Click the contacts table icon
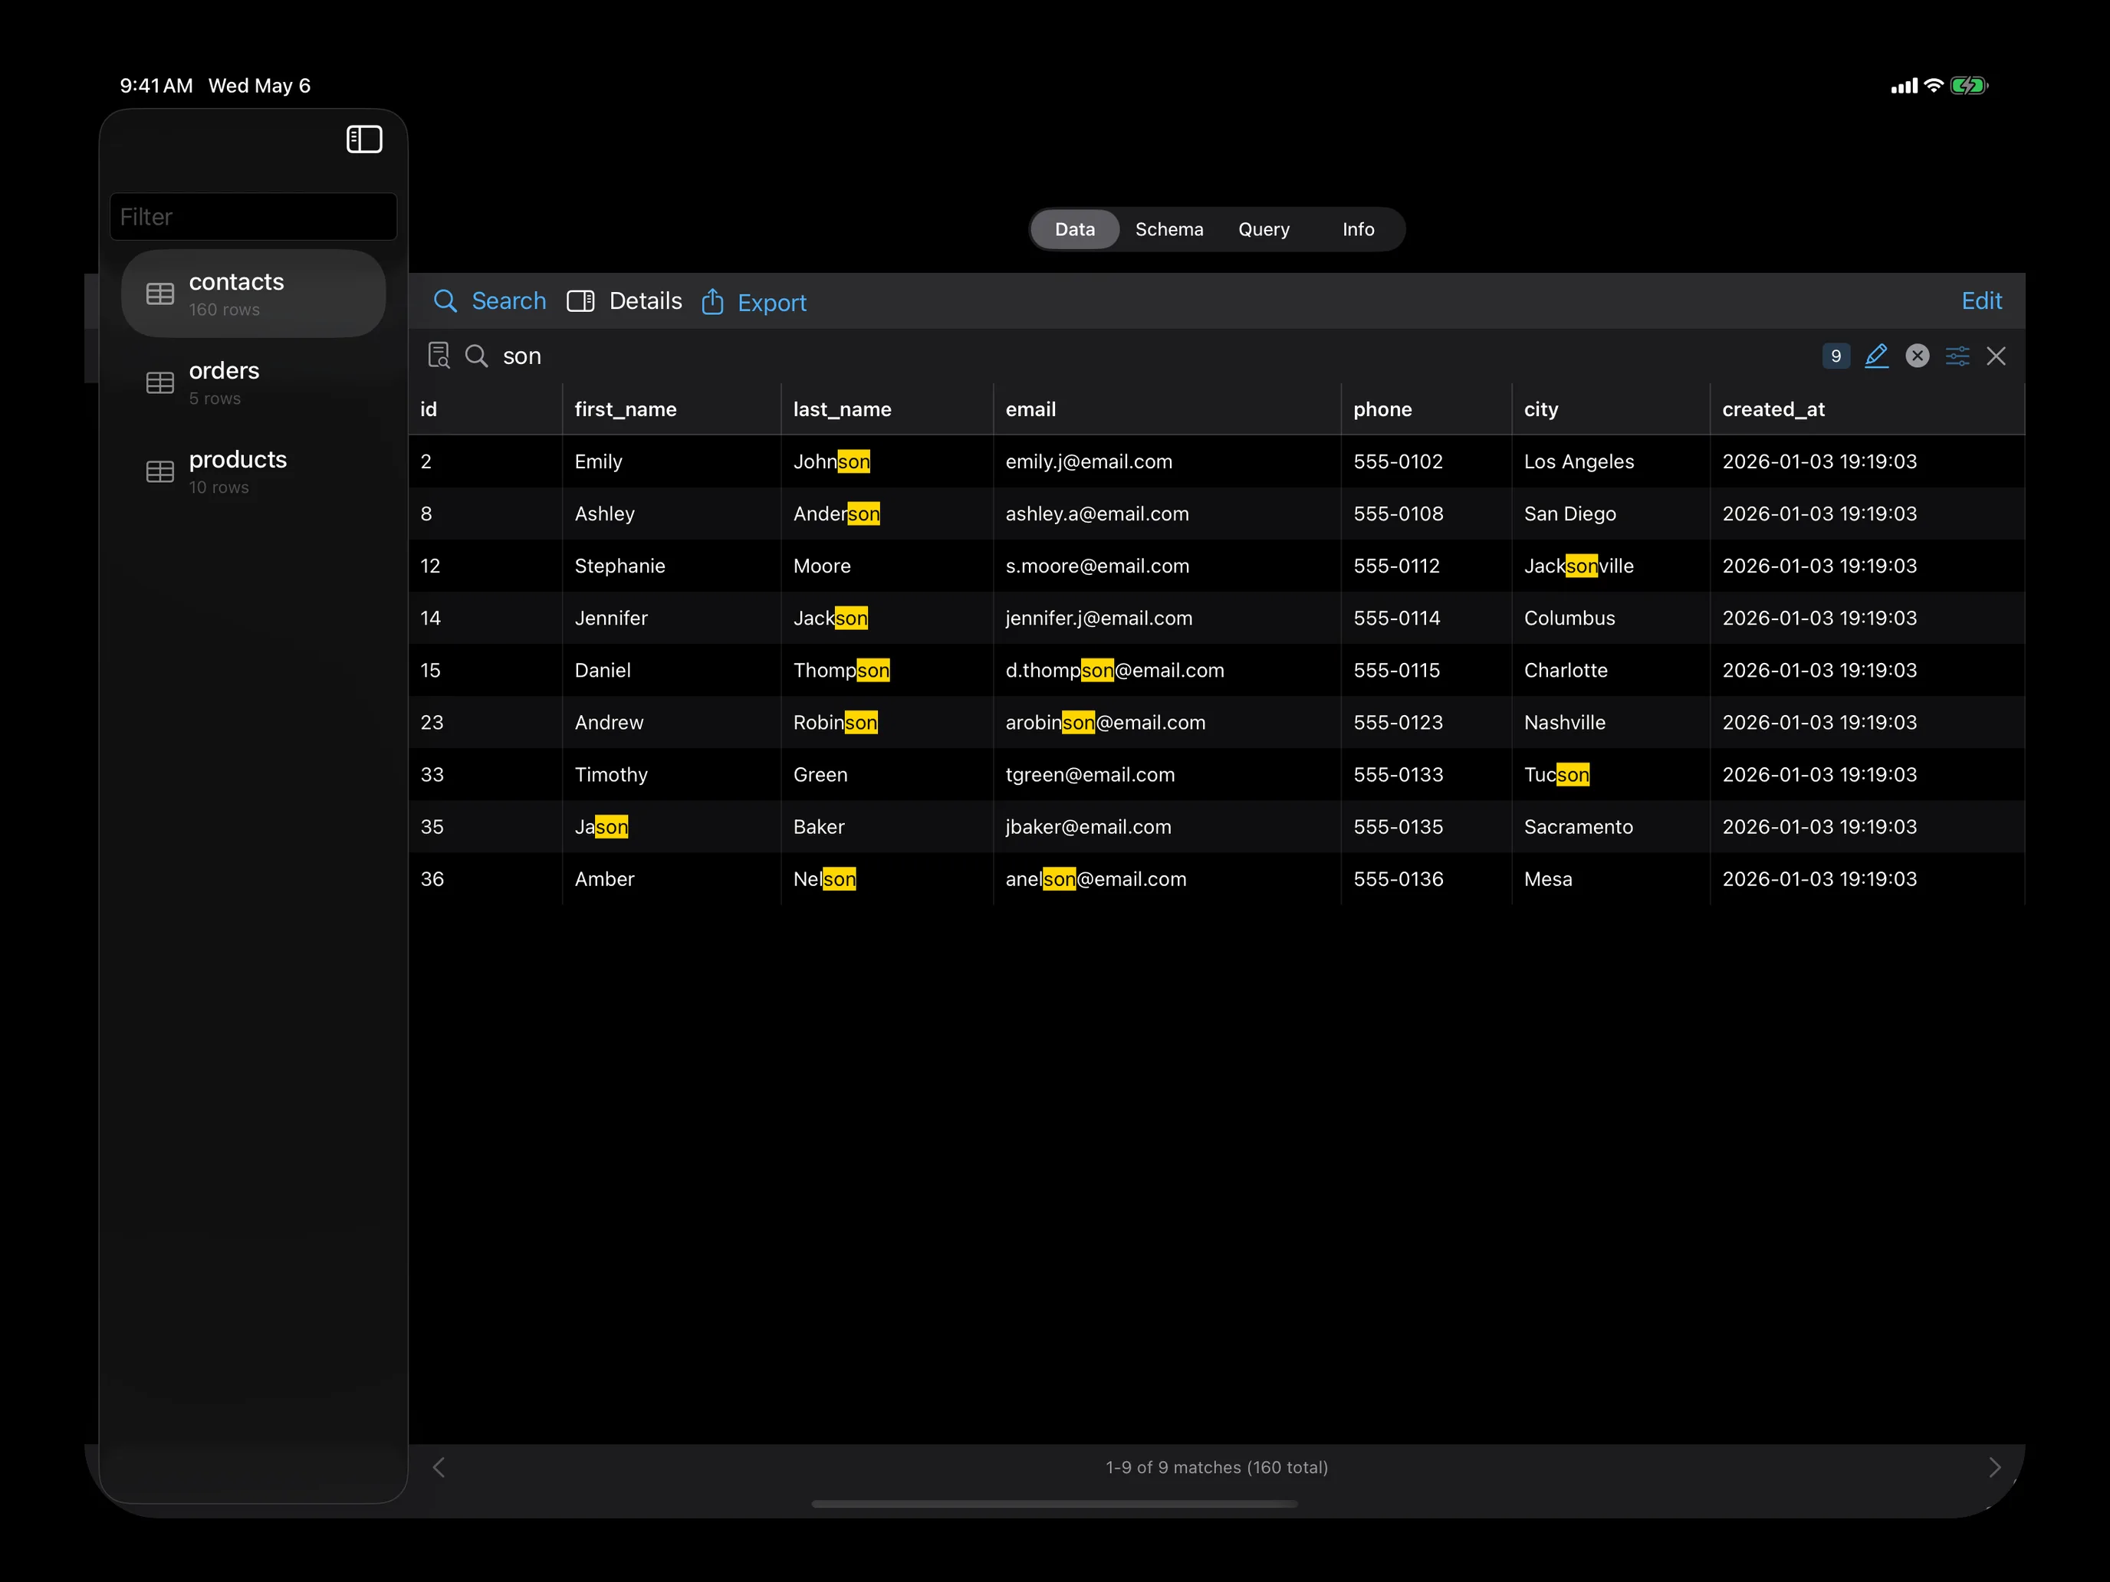Viewport: 2110px width, 1582px height. (160, 294)
